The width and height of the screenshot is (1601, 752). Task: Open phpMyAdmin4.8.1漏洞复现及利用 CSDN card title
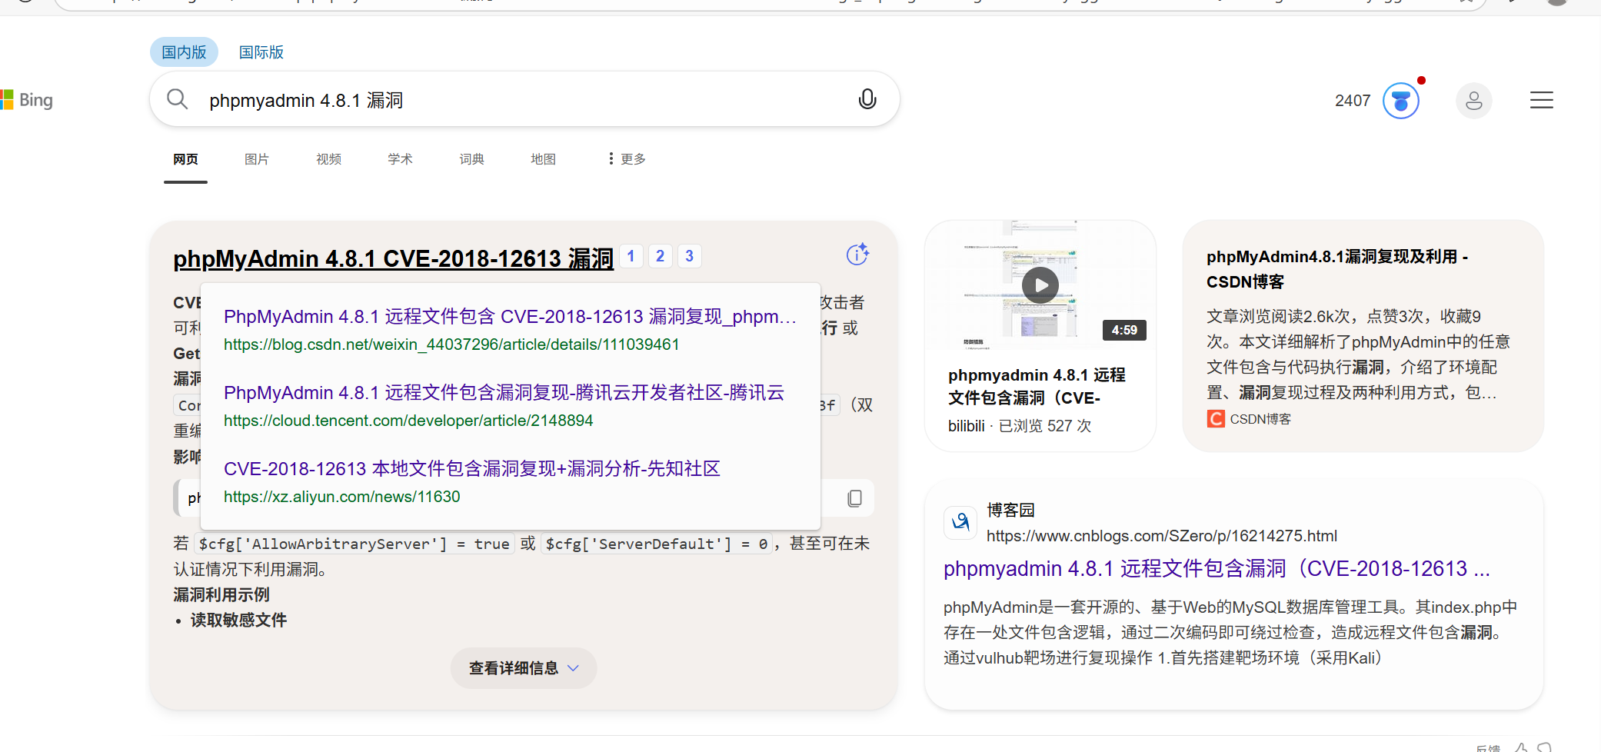[x=1337, y=269]
